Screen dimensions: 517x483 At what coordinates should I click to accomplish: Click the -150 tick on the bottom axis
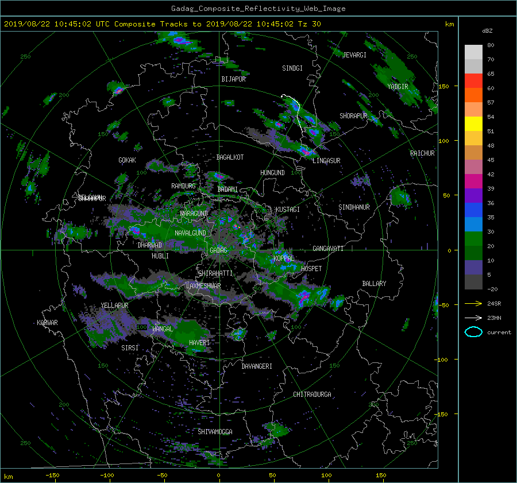(x=52, y=475)
